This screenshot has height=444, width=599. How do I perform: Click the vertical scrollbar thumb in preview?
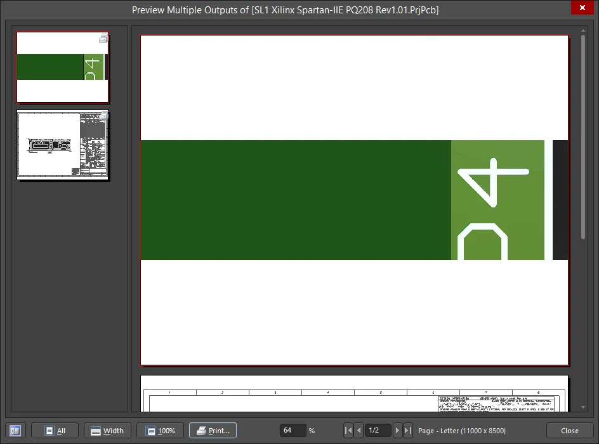coord(583,136)
